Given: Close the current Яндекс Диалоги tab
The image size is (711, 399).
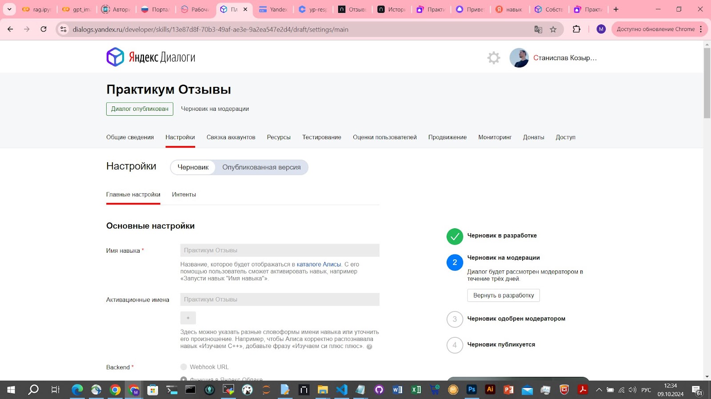Looking at the screenshot, I should tap(245, 9).
